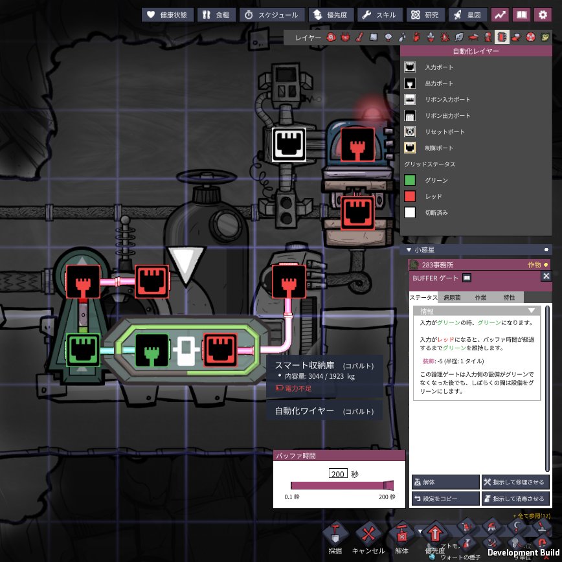
Task: Open the Oxygen overlay layer
Action: (x=332, y=37)
